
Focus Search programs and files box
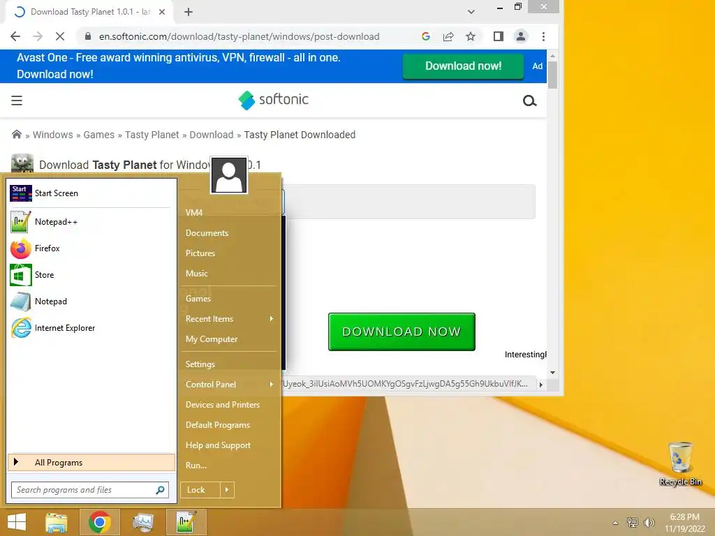[90, 490]
